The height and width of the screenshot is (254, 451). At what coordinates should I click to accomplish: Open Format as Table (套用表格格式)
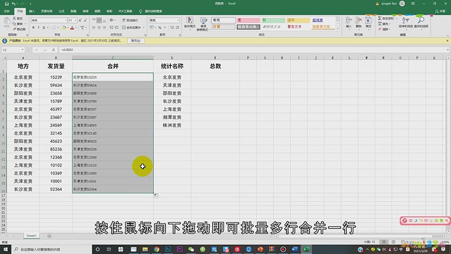coord(204,24)
